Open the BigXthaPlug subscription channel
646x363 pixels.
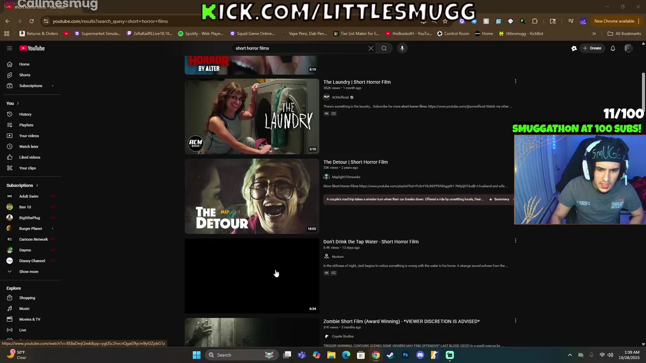pos(30,218)
